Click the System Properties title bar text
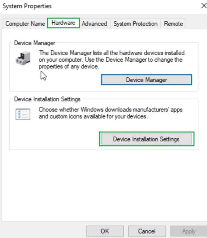Screen dimensions: 207x238 27,6
